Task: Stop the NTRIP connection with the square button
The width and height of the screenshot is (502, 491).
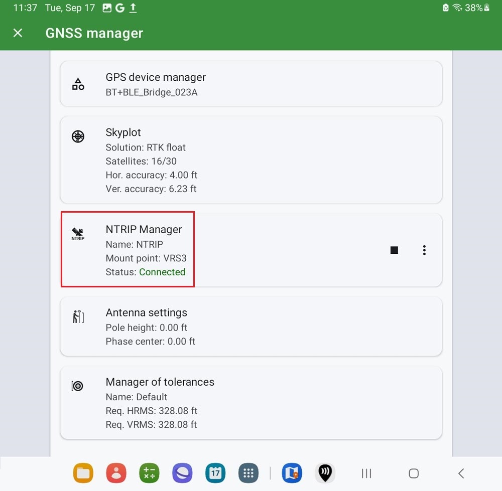Action: coord(394,250)
